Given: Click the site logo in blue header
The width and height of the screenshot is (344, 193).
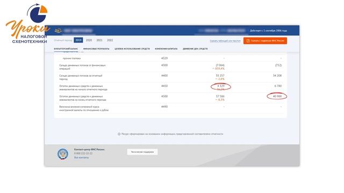Looking at the screenshot, I should coord(58,31).
